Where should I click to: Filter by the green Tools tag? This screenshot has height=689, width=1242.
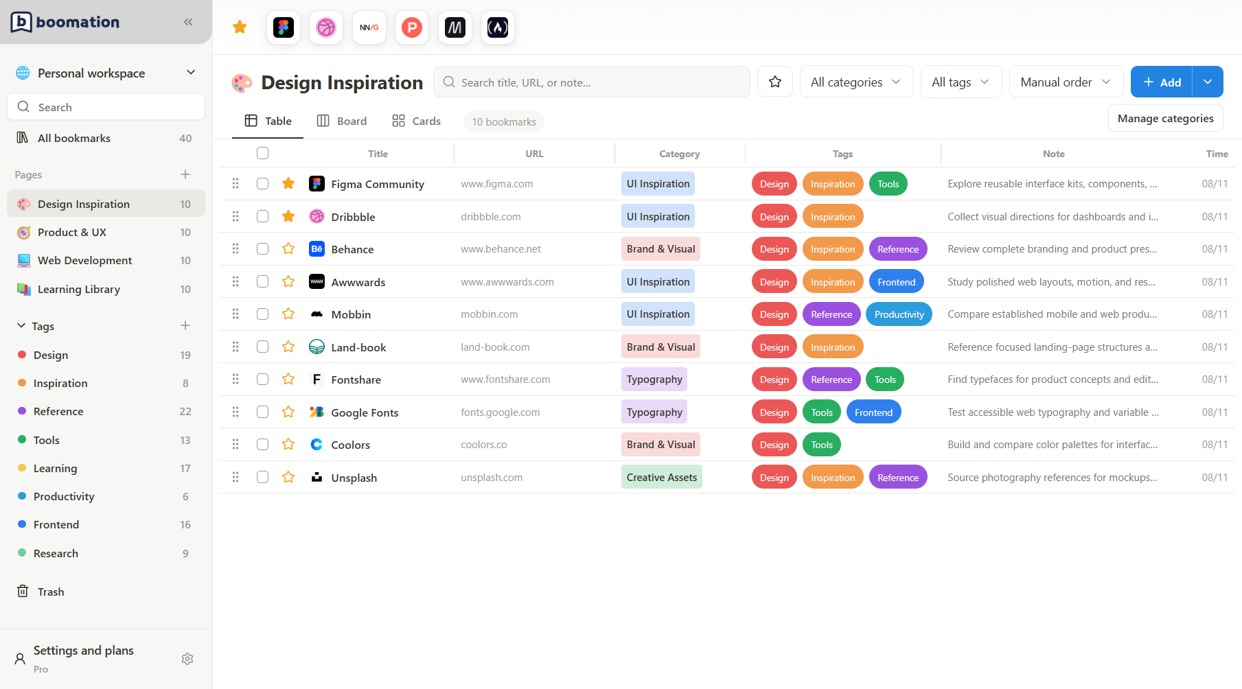(x=106, y=440)
